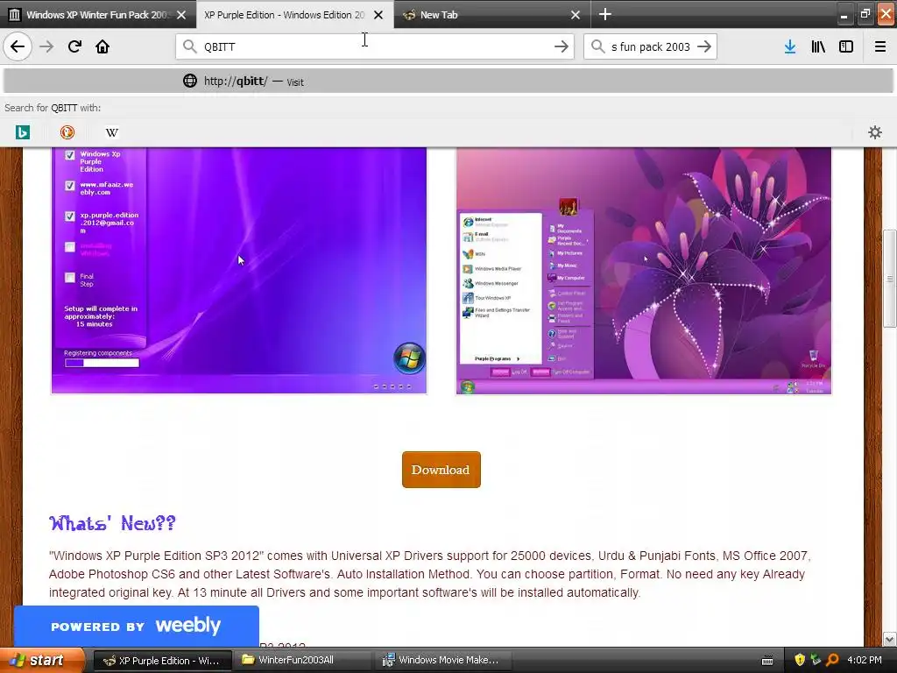Search QBITT with Wikipedia
This screenshot has height=673, width=897.
point(111,132)
